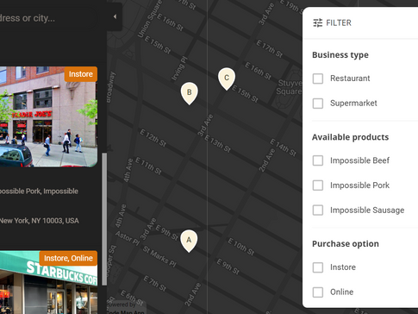
Task: Click the orange Instore badge
Action: pyautogui.click(x=81, y=74)
